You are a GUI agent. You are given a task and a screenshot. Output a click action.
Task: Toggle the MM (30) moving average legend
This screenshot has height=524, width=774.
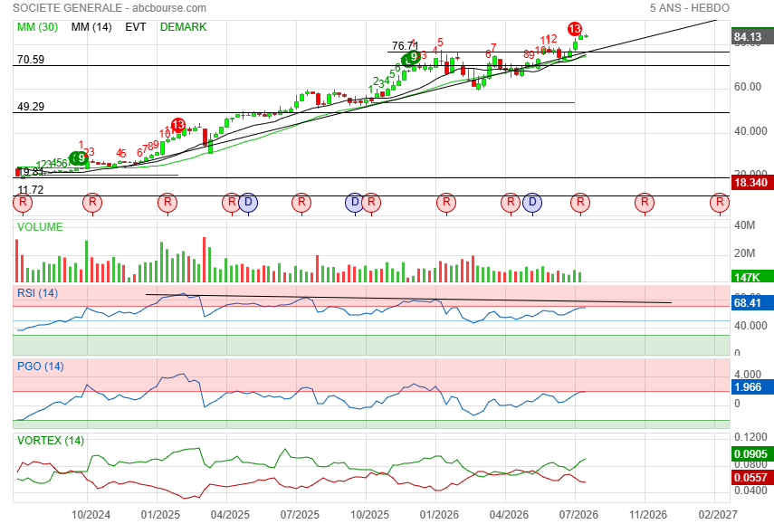(x=37, y=27)
